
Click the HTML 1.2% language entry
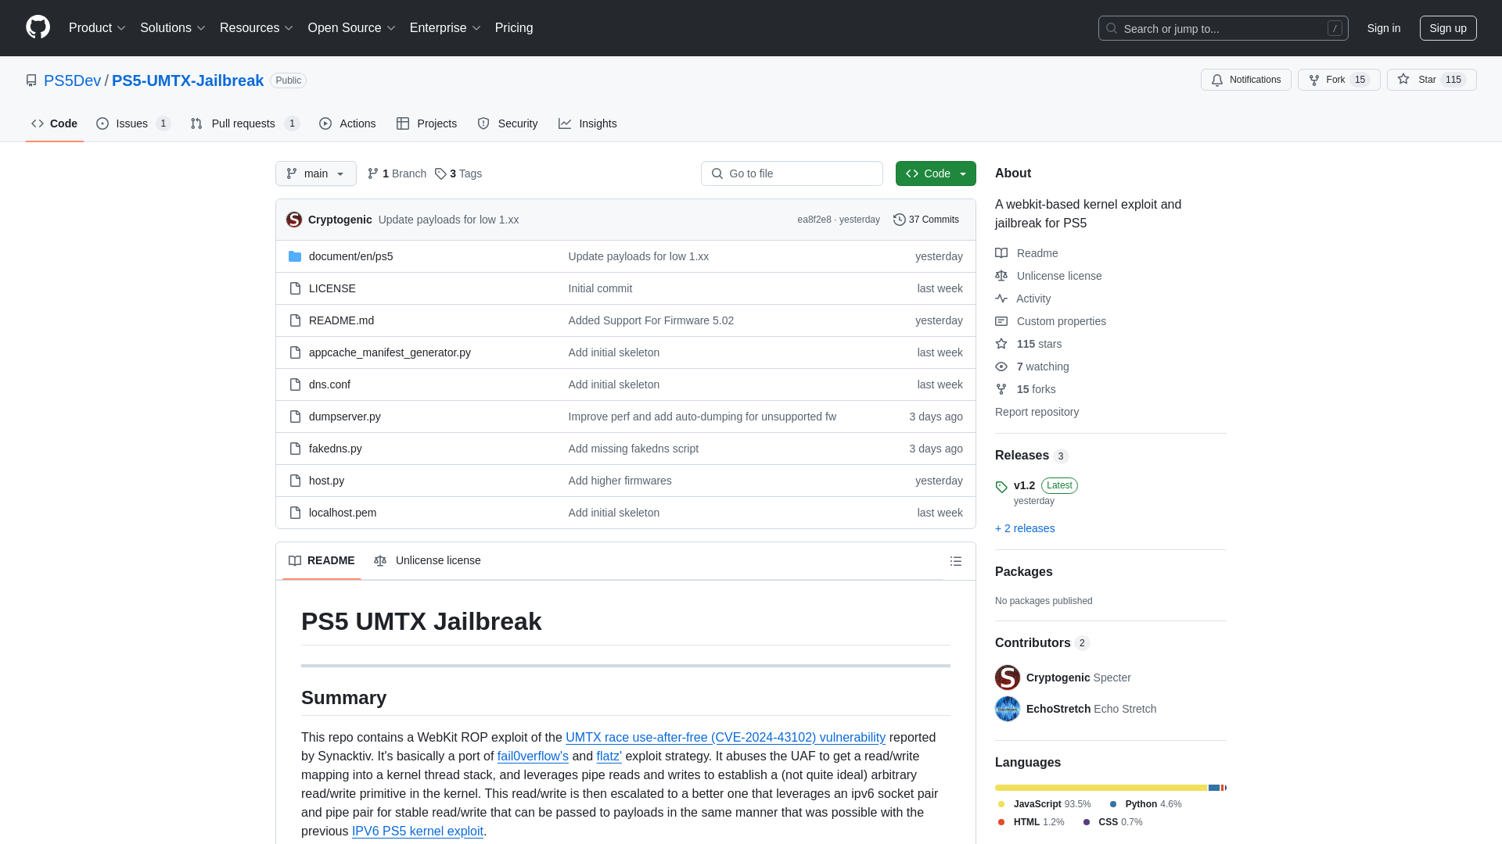click(1031, 821)
